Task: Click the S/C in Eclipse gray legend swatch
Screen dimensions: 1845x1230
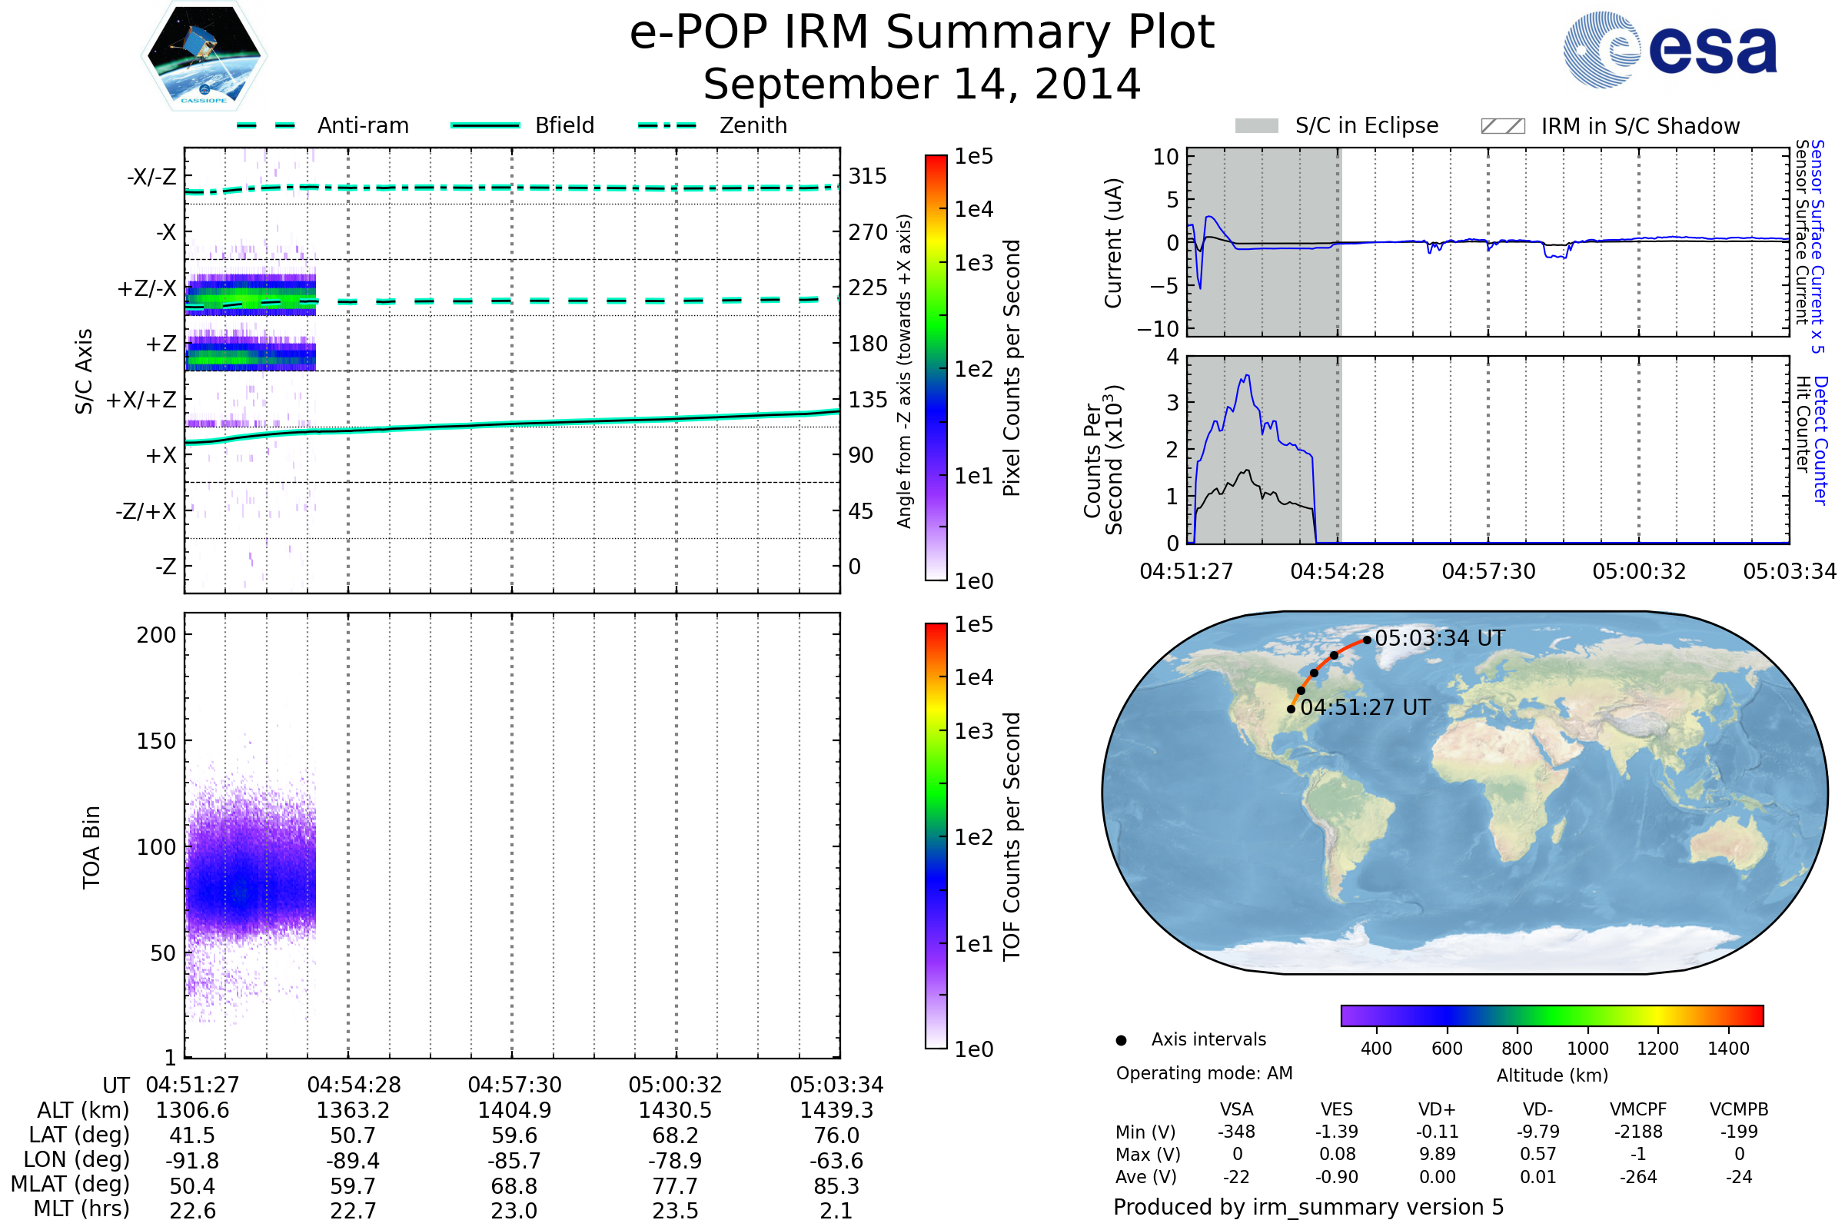Action: tap(1257, 126)
